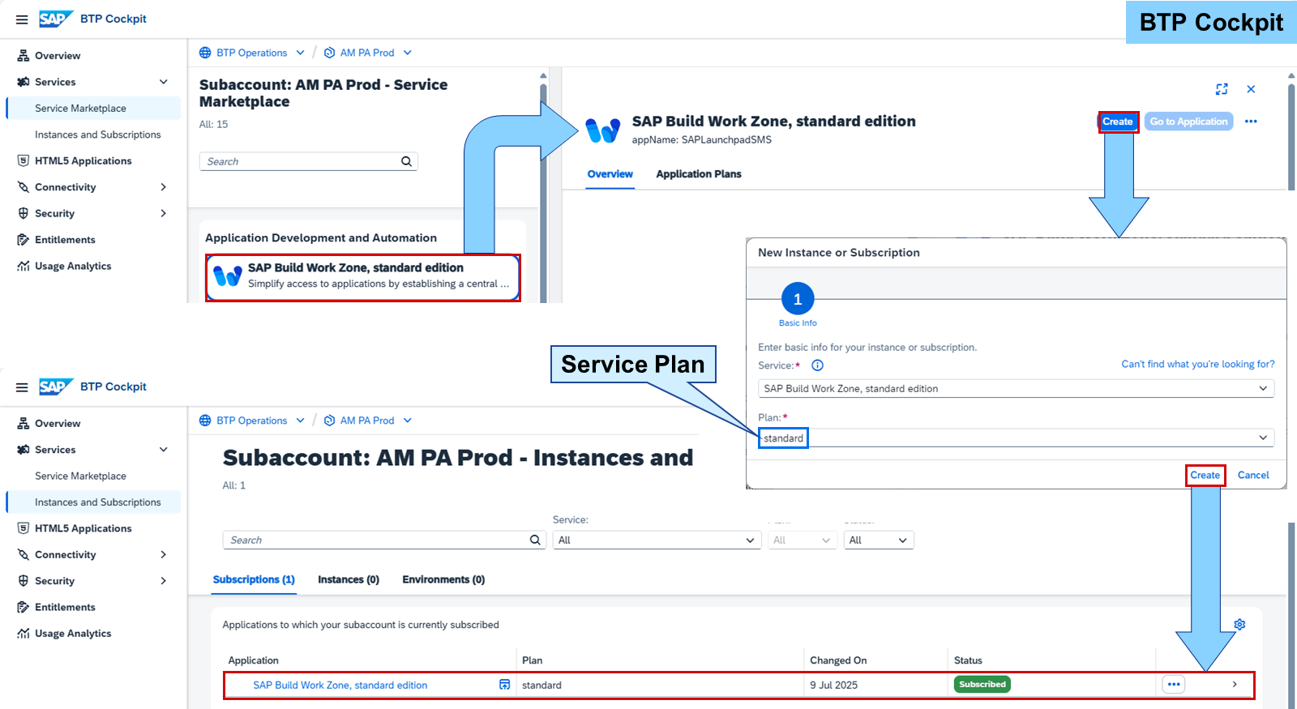Close the SAP Build Work Zone details panel
Viewport: 1297px width, 709px height.
pyautogui.click(x=1251, y=89)
